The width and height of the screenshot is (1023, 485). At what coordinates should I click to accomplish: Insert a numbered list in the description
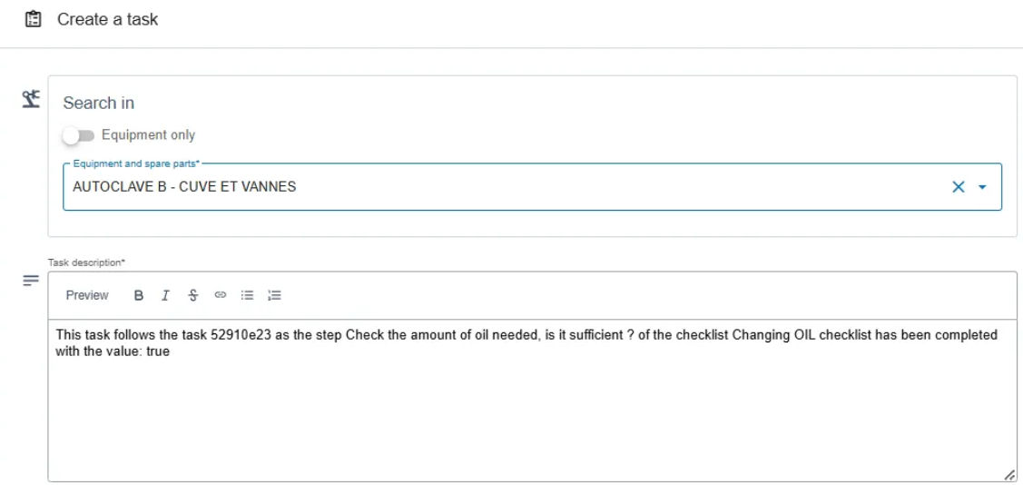[274, 295]
